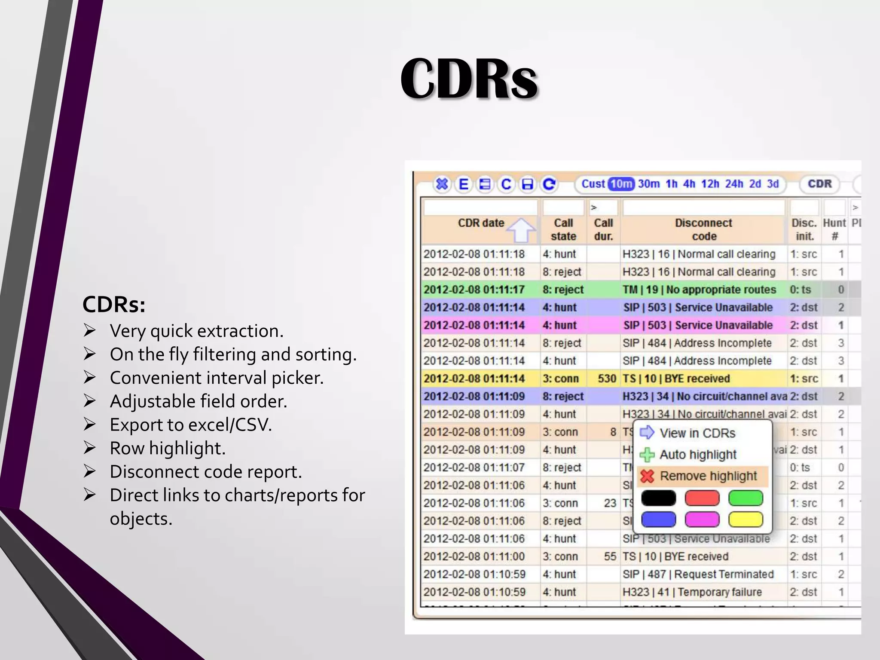Click the call duration 530 cell
880x660 pixels.
[603, 379]
